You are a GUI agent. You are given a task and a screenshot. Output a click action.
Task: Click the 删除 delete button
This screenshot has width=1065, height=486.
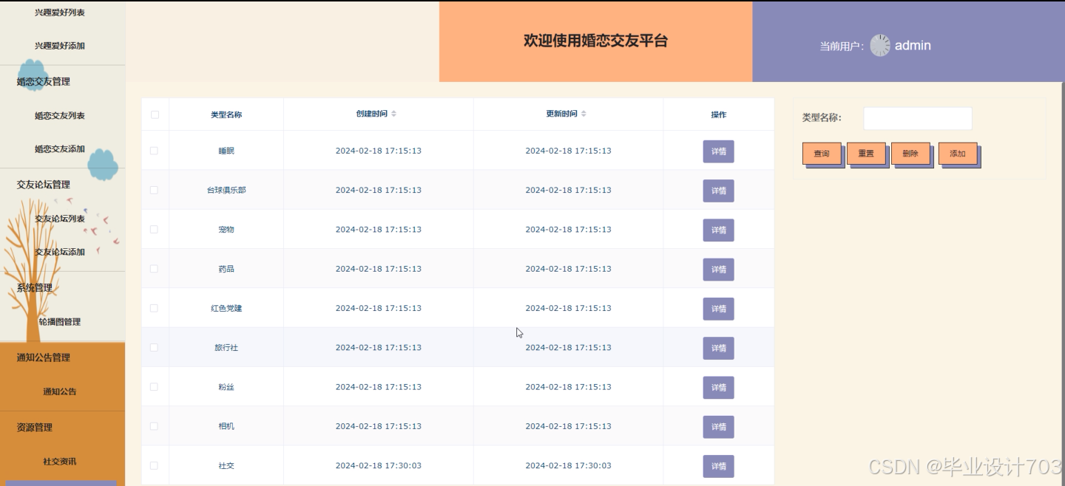910,154
